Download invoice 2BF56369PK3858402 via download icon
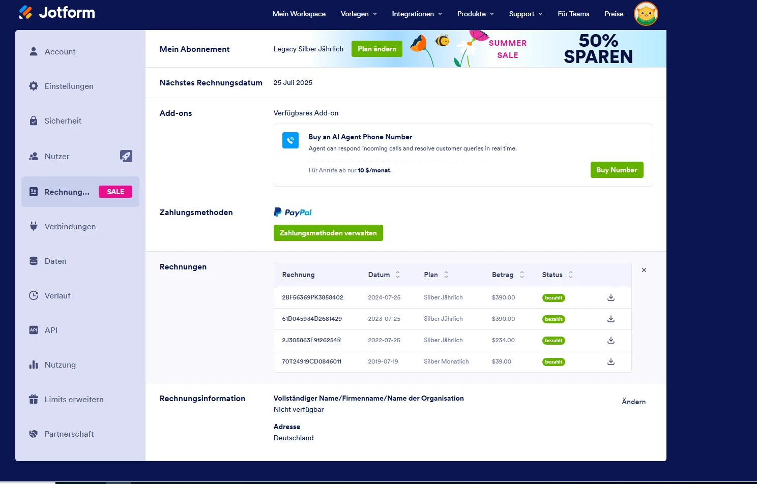The image size is (757, 484). coord(610,297)
